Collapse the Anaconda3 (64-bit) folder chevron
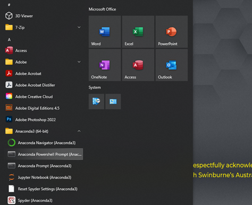 79,131
